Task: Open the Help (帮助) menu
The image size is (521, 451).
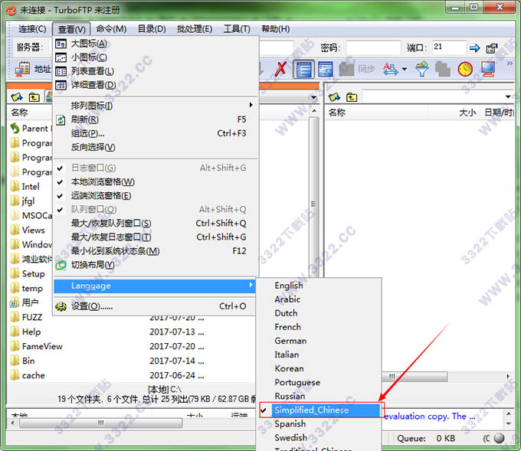Action: click(x=276, y=29)
